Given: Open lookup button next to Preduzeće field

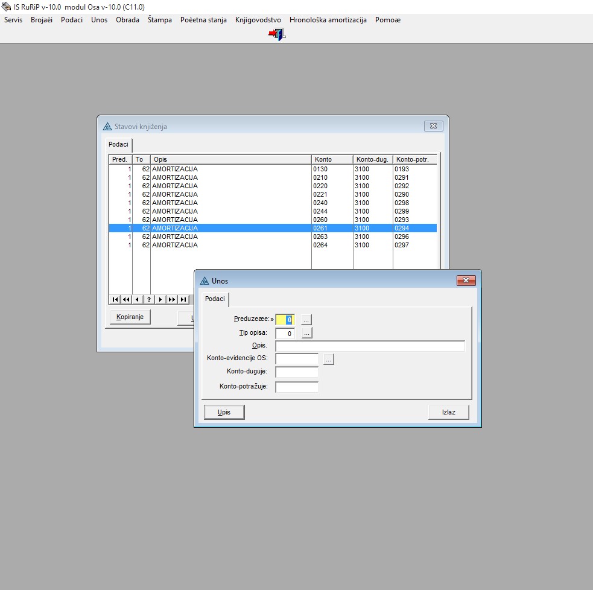Looking at the screenshot, I should [x=306, y=319].
